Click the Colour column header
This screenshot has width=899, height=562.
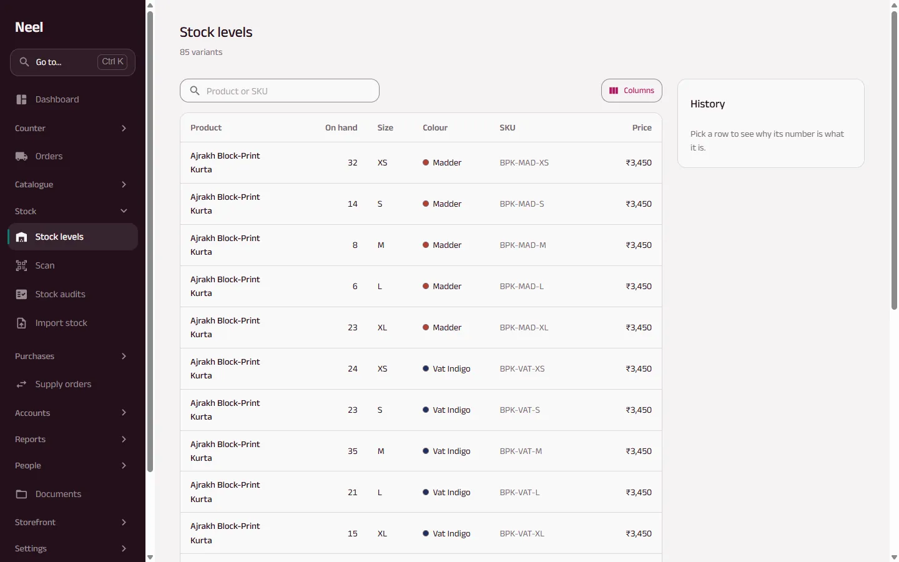435,127
